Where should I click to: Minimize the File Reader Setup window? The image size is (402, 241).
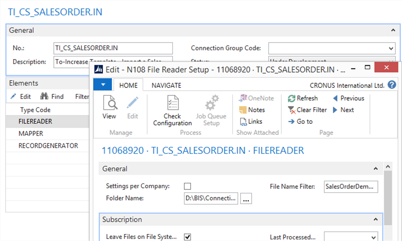(x=353, y=68)
